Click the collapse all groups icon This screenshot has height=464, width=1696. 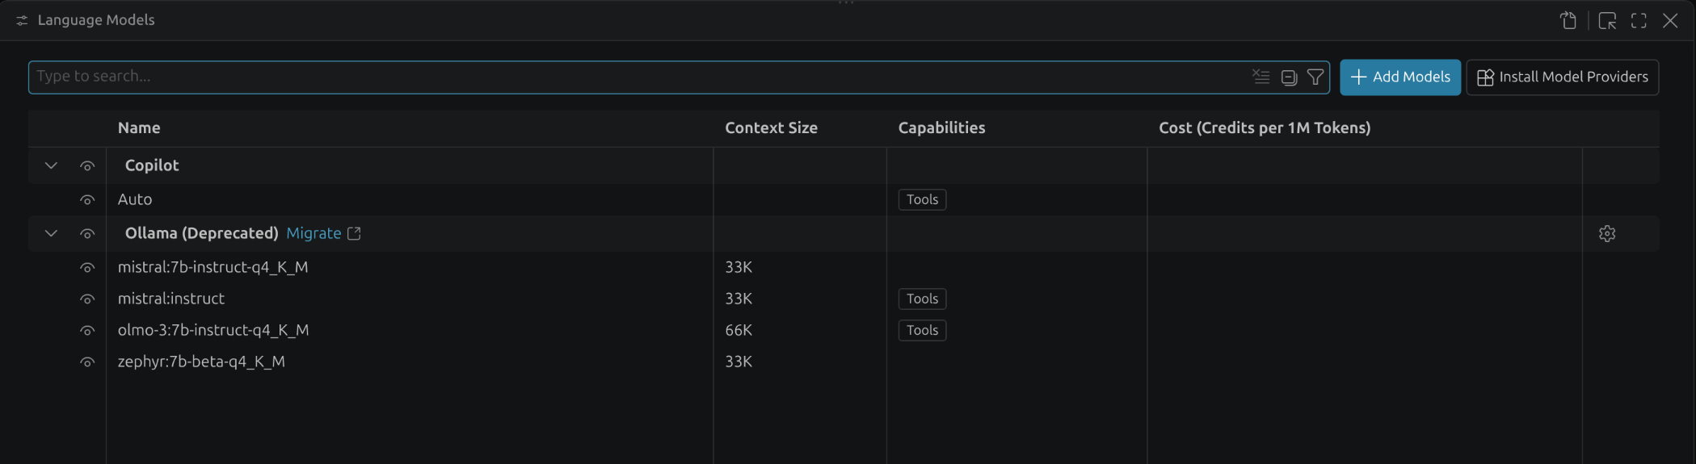pyautogui.click(x=1289, y=77)
